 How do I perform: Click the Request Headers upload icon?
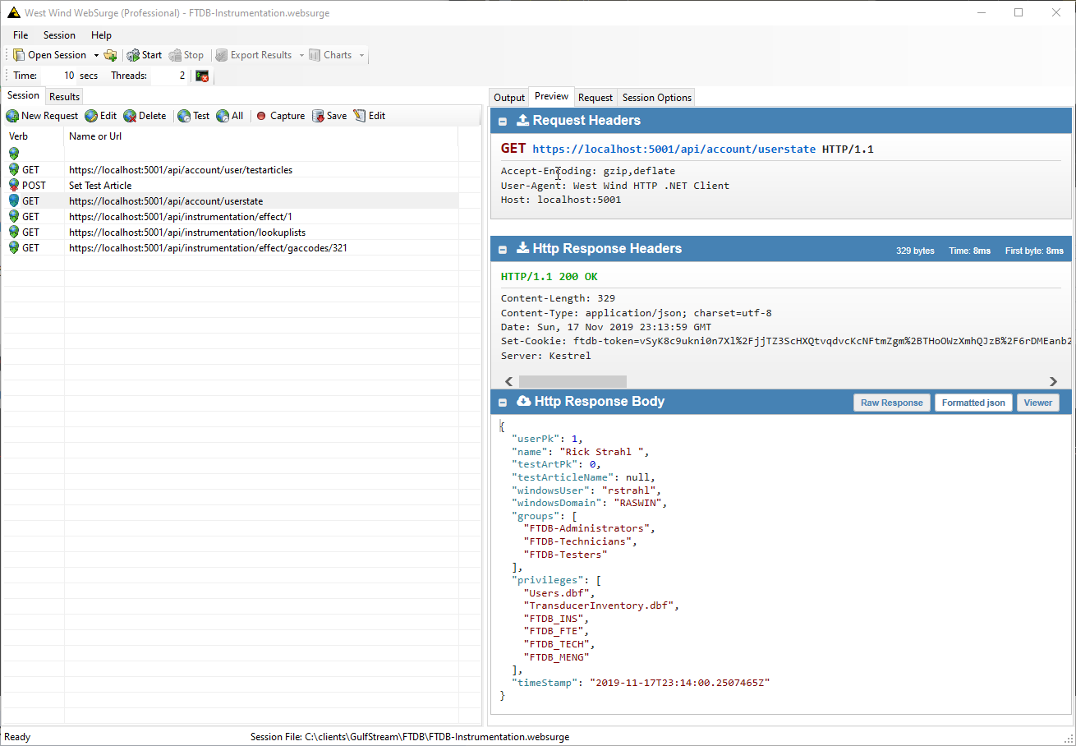click(522, 121)
